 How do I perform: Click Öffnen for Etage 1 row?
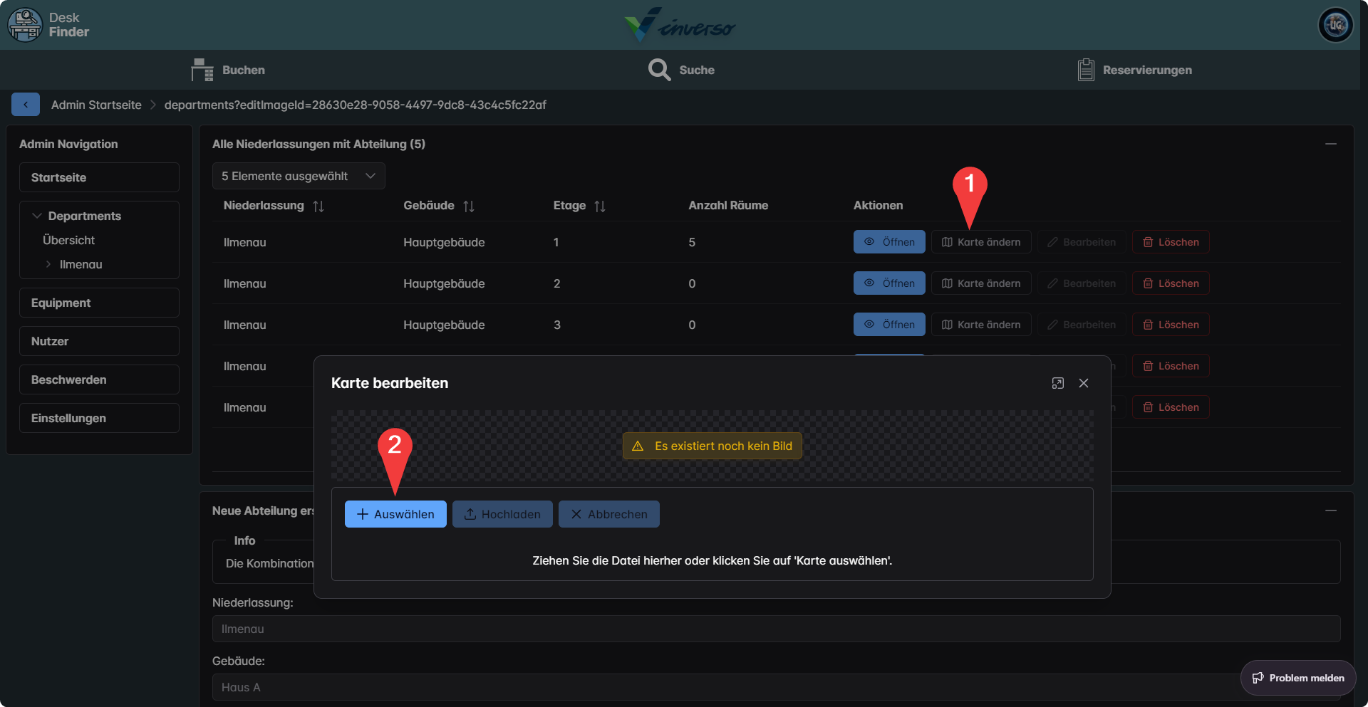[889, 242]
